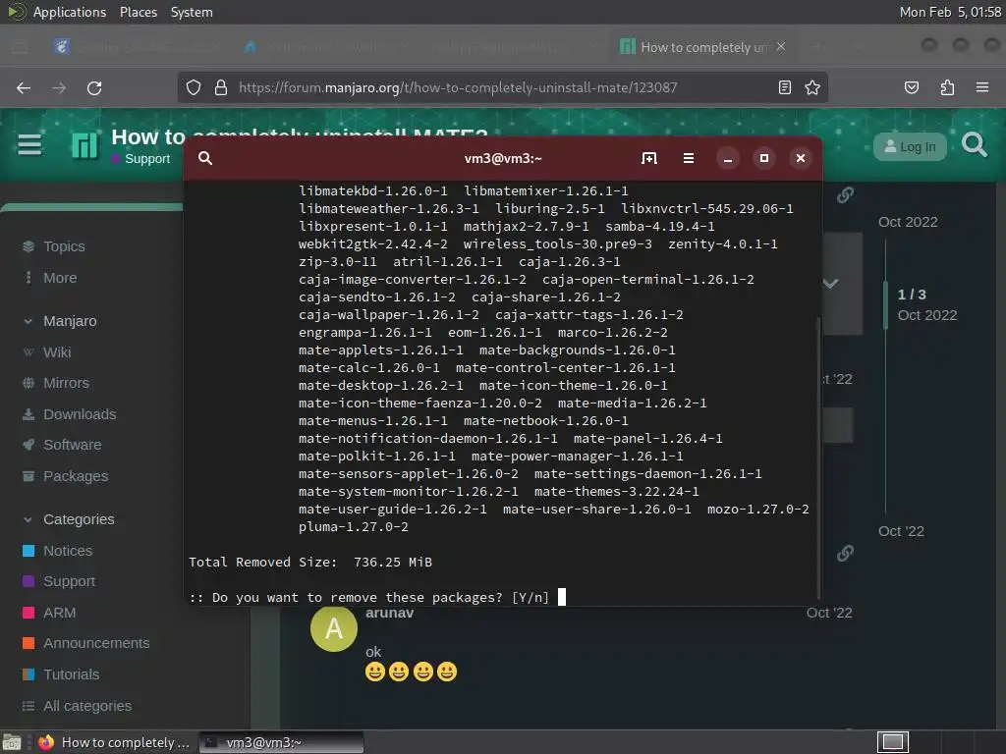Open the Firefox application menu

coord(982,87)
